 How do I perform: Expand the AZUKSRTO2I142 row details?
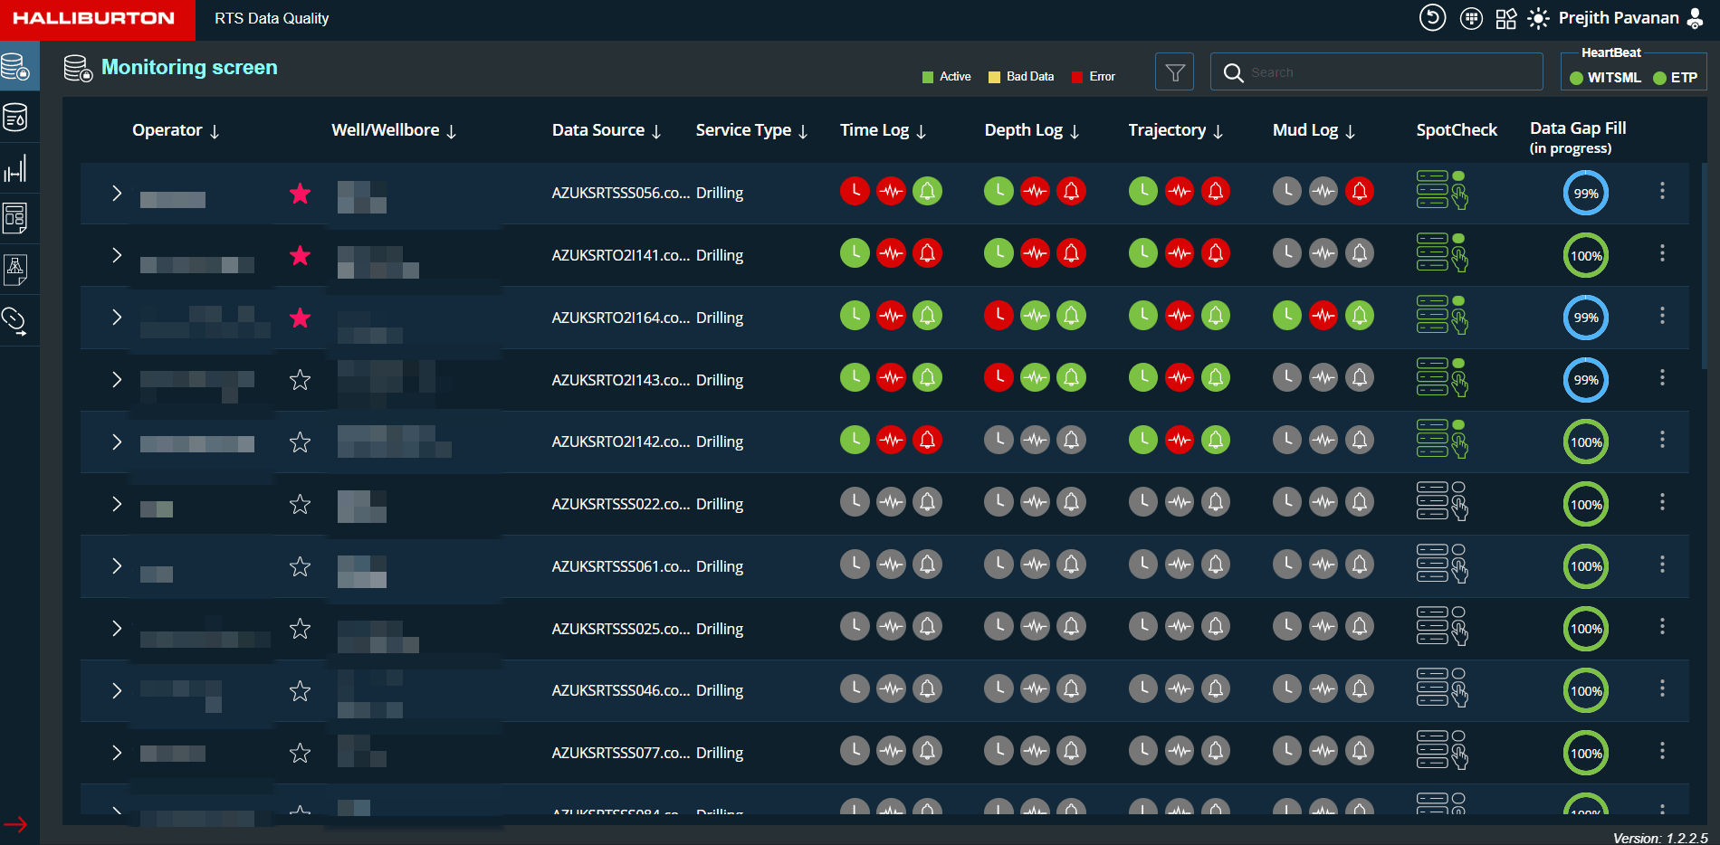117,441
